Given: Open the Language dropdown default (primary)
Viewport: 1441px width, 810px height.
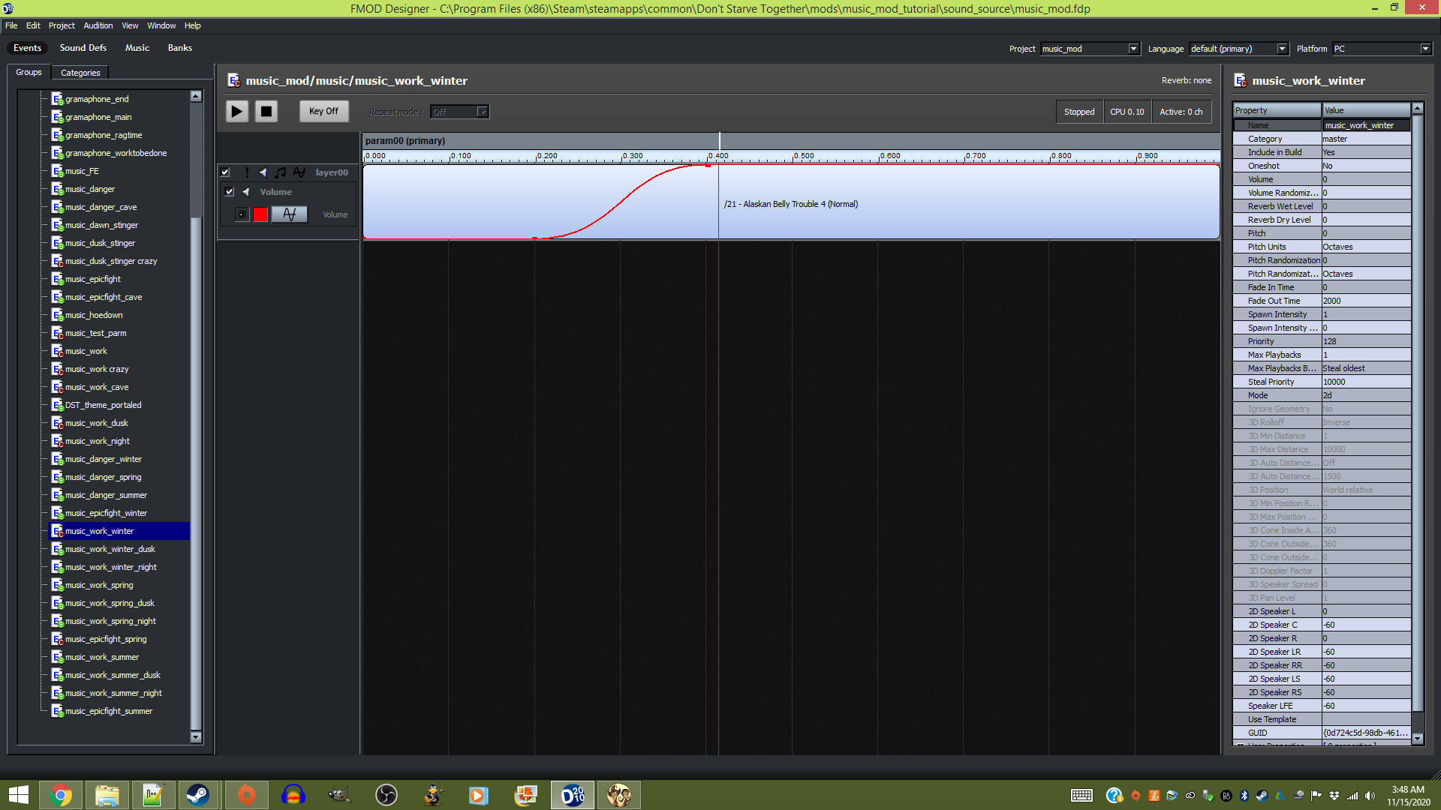Looking at the screenshot, I should click(x=1282, y=49).
